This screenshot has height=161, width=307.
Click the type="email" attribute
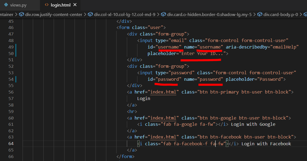pos(171,41)
